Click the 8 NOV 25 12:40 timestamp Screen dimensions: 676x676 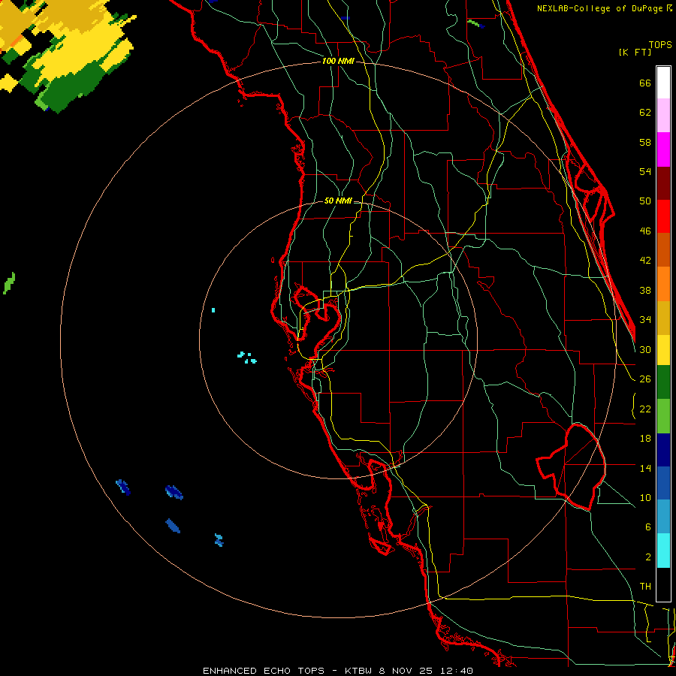click(426, 671)
